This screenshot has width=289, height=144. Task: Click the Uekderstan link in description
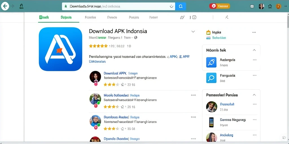pos(97,62)
